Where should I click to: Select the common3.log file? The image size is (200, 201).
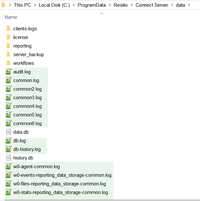click(x=27, y=98)
